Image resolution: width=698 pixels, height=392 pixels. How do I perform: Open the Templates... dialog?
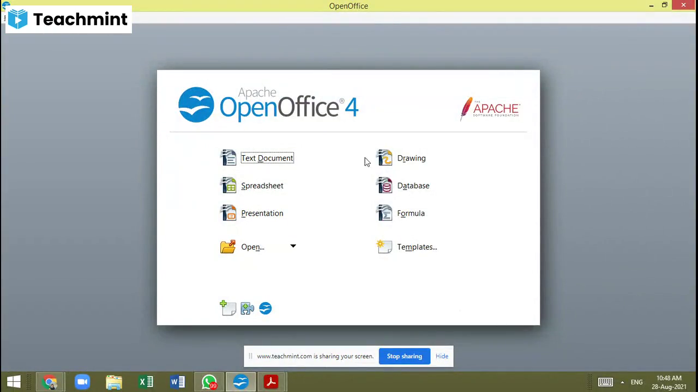[x=417, y=247]
